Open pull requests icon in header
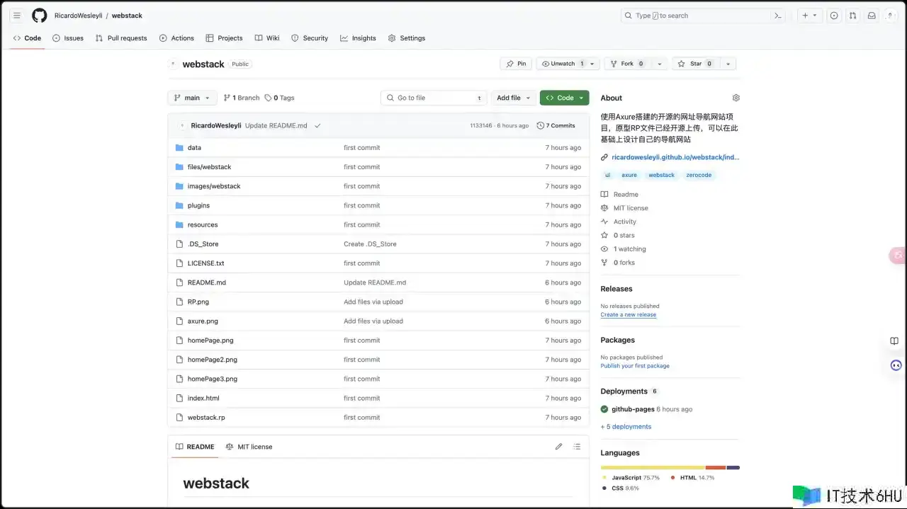This screenshot has width=907, height=509. click(x=852, y=16)
